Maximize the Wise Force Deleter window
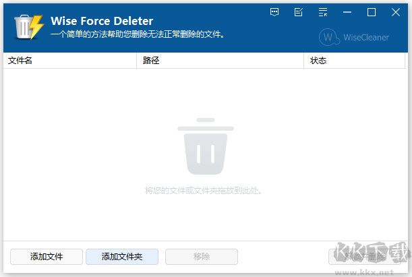Viewport: 412px width, 277px height. point(372,12)
